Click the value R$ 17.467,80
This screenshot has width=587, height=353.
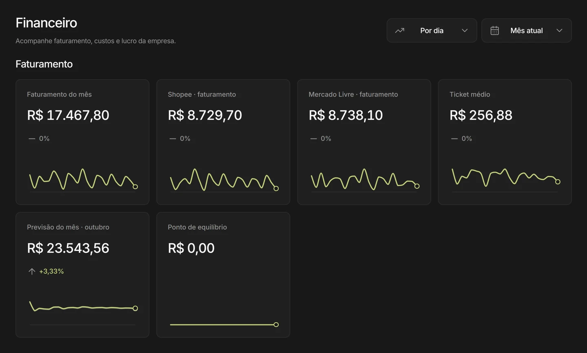click(68, 115)
